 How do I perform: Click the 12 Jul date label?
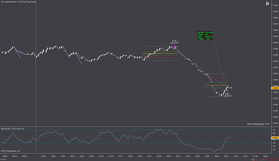point(255,156)
